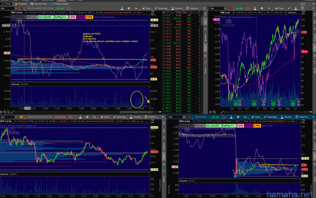Image resolution: width=316 pixels, height=198 pixels.
Task: Toggle the L2 side button on PM daily chart
Action: point(314,62)
